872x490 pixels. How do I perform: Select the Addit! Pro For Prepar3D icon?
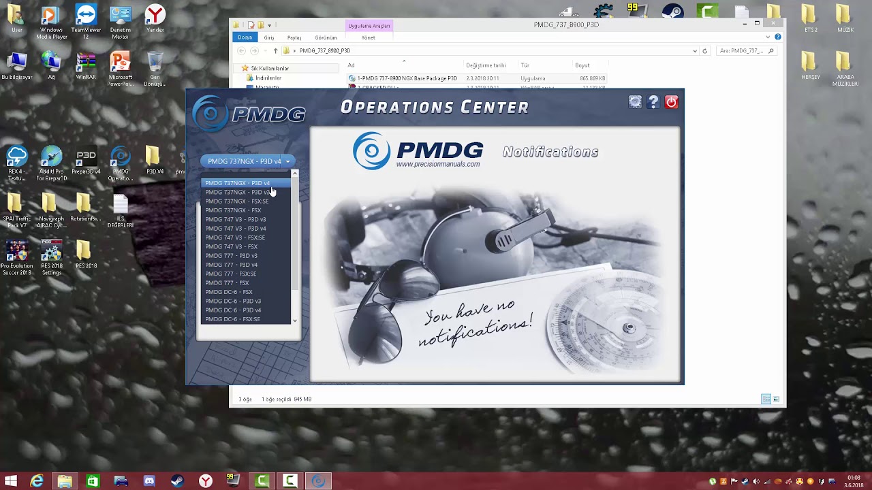51,165
